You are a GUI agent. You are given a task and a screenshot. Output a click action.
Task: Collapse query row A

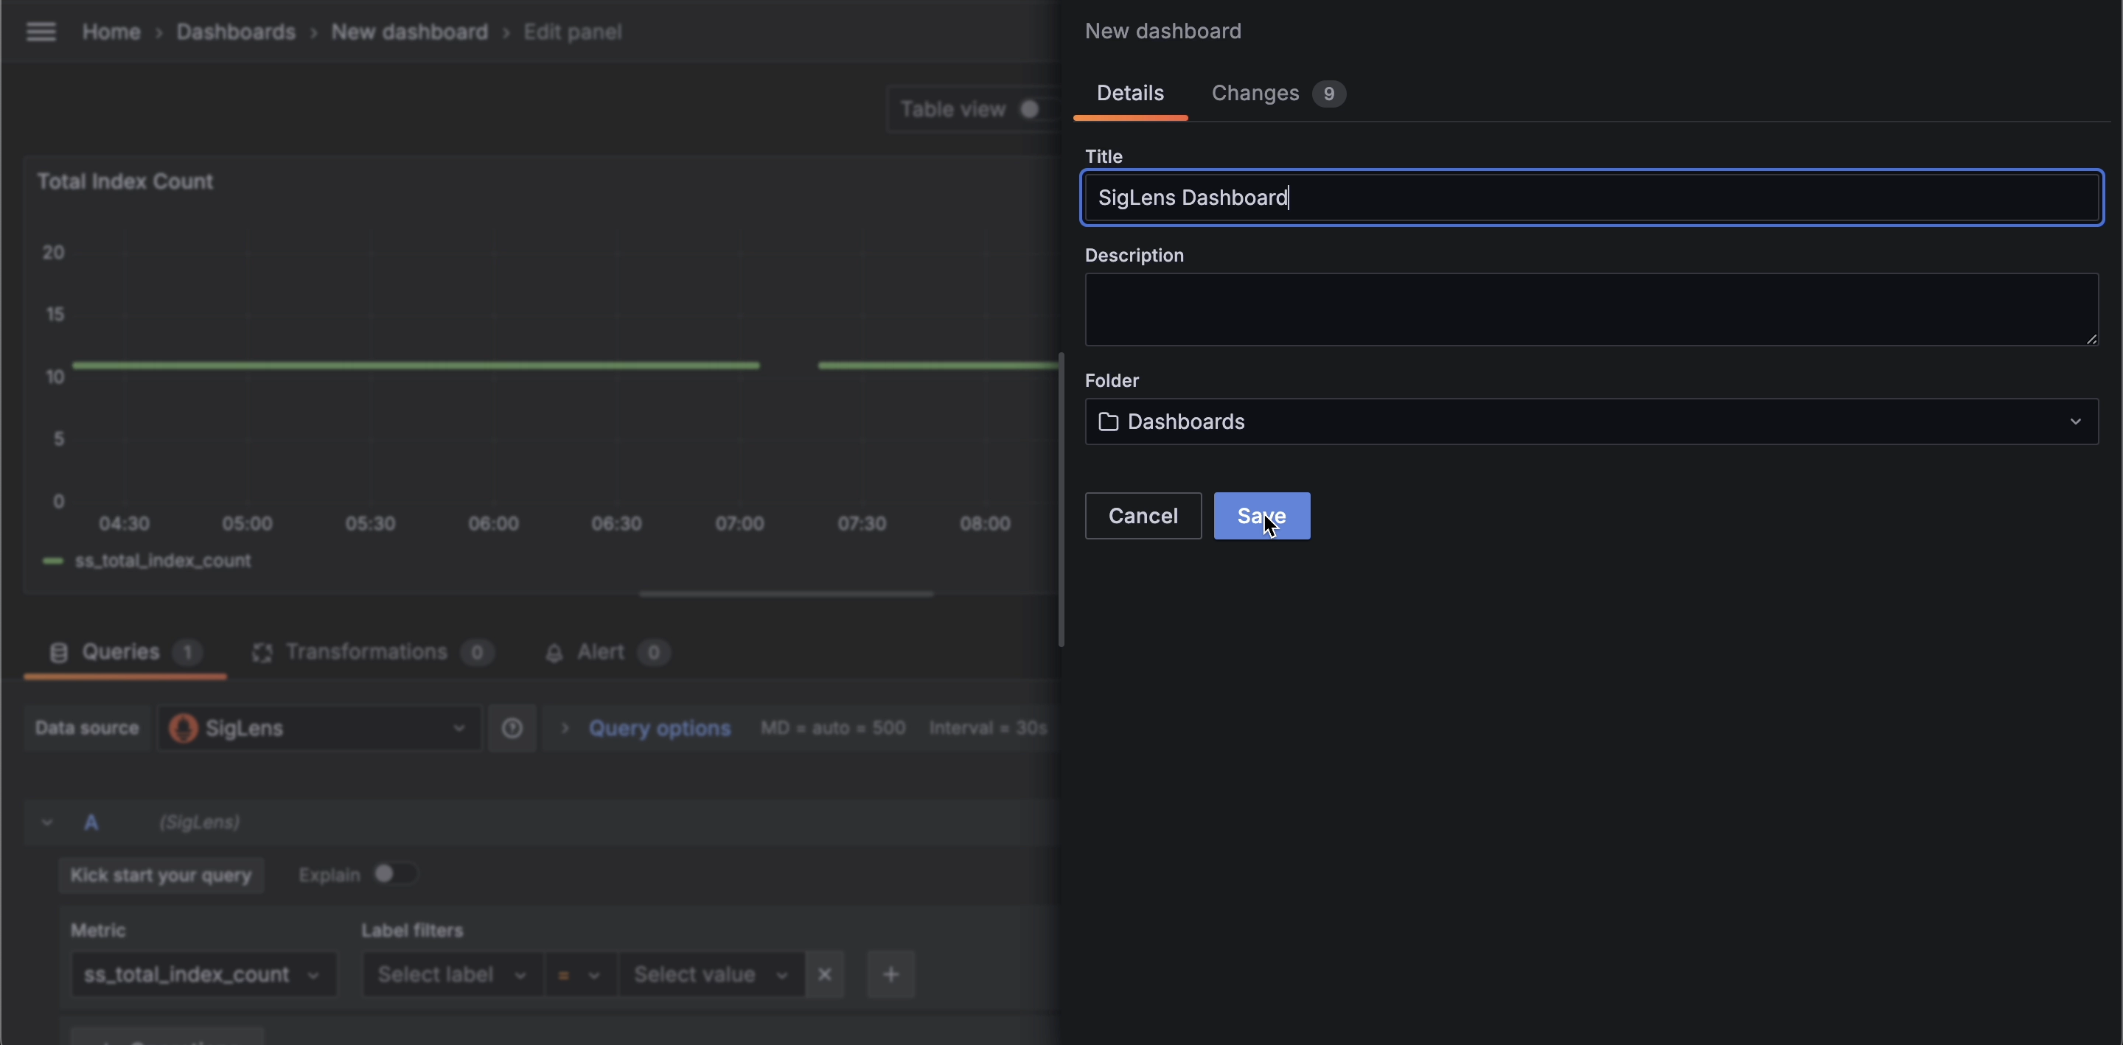pos(47,822)
